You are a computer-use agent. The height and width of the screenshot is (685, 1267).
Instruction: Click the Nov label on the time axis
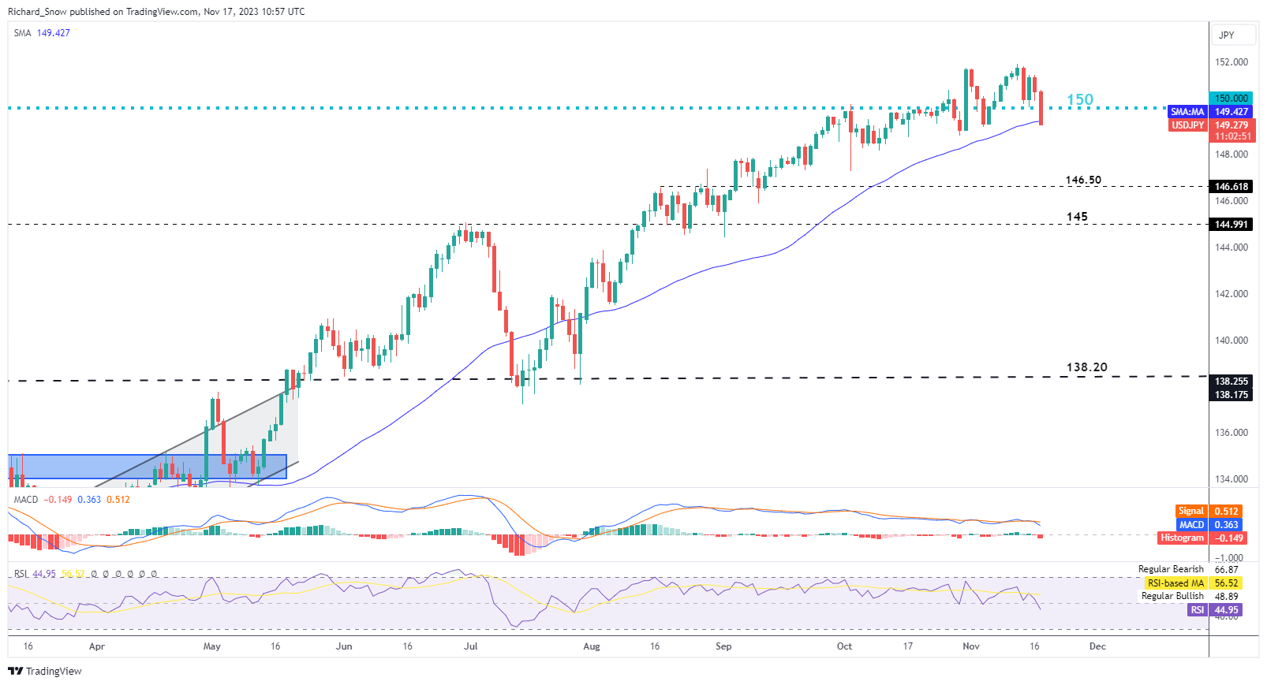point(971,646)
